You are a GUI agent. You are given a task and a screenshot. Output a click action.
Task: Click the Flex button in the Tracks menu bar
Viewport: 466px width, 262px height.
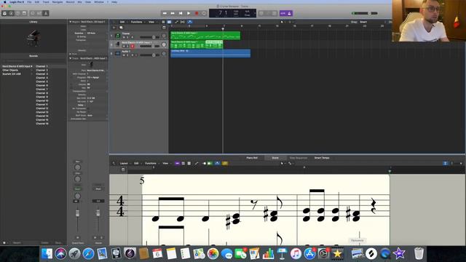point(183,22)
